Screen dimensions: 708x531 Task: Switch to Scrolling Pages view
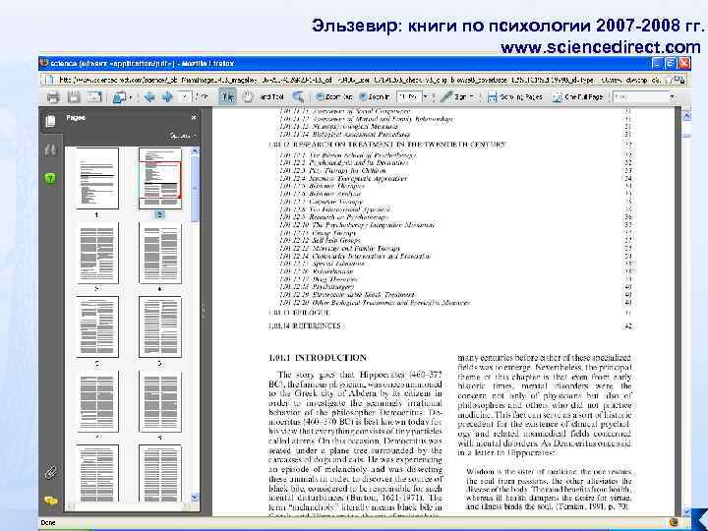click(515, 96)
